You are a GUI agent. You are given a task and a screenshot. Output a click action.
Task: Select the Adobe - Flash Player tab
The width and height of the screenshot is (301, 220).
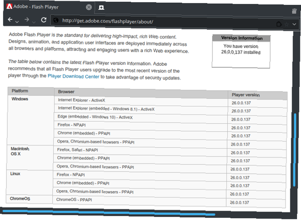(49, 7)
